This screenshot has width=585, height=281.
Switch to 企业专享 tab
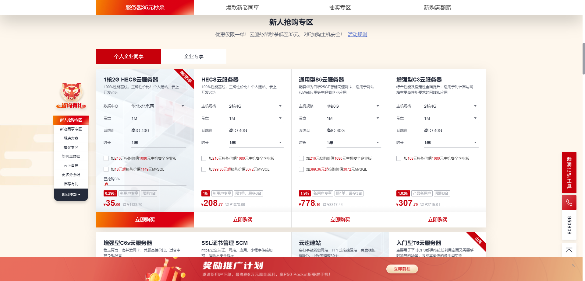194,57
